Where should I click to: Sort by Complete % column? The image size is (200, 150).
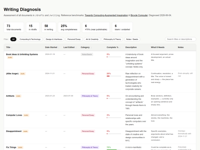coord(113,47)
